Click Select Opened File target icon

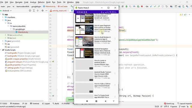click(30, 11)
